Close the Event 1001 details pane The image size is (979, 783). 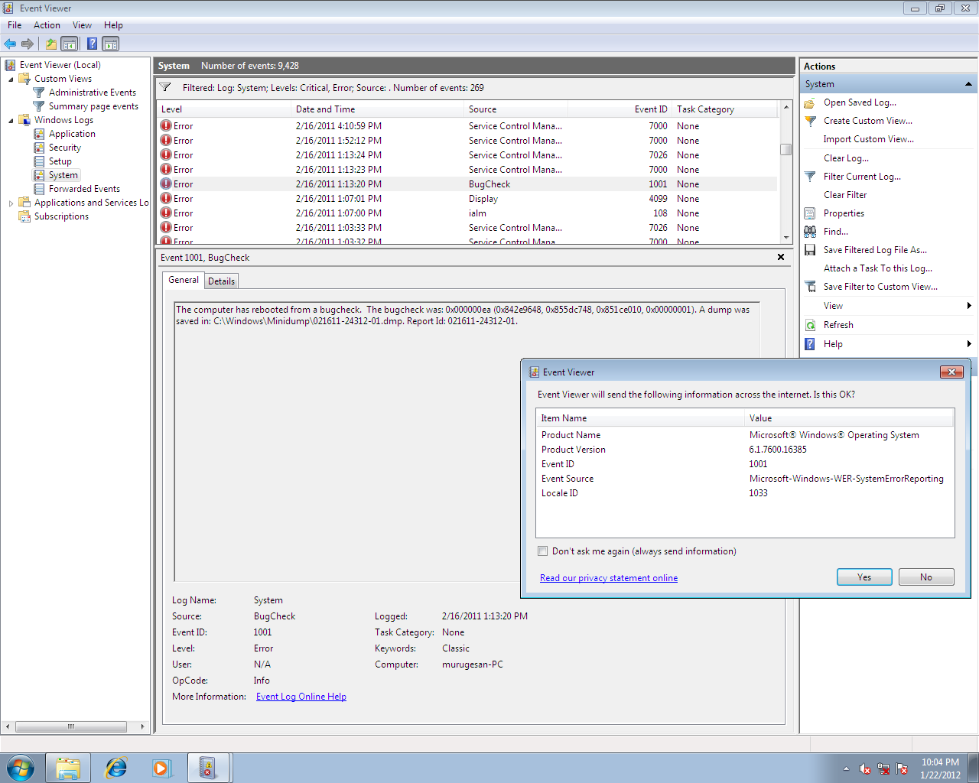pyautogui.click(x=781, y=257)
